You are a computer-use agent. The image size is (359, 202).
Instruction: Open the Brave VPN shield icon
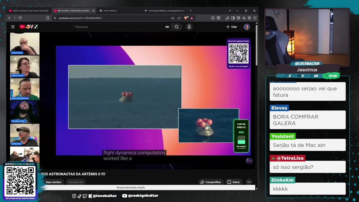(249, 18)
